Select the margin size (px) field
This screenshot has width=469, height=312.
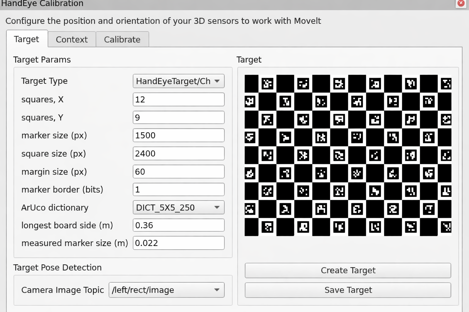click(x=178, y=172)
